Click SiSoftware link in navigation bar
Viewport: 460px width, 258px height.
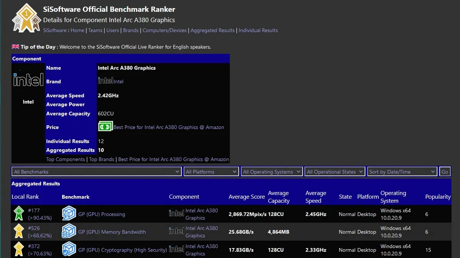click(55, 30)
